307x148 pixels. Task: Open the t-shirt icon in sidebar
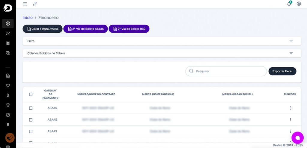8,105
